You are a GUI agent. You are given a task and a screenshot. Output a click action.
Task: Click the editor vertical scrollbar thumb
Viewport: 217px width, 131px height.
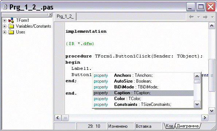click(212, 75)
